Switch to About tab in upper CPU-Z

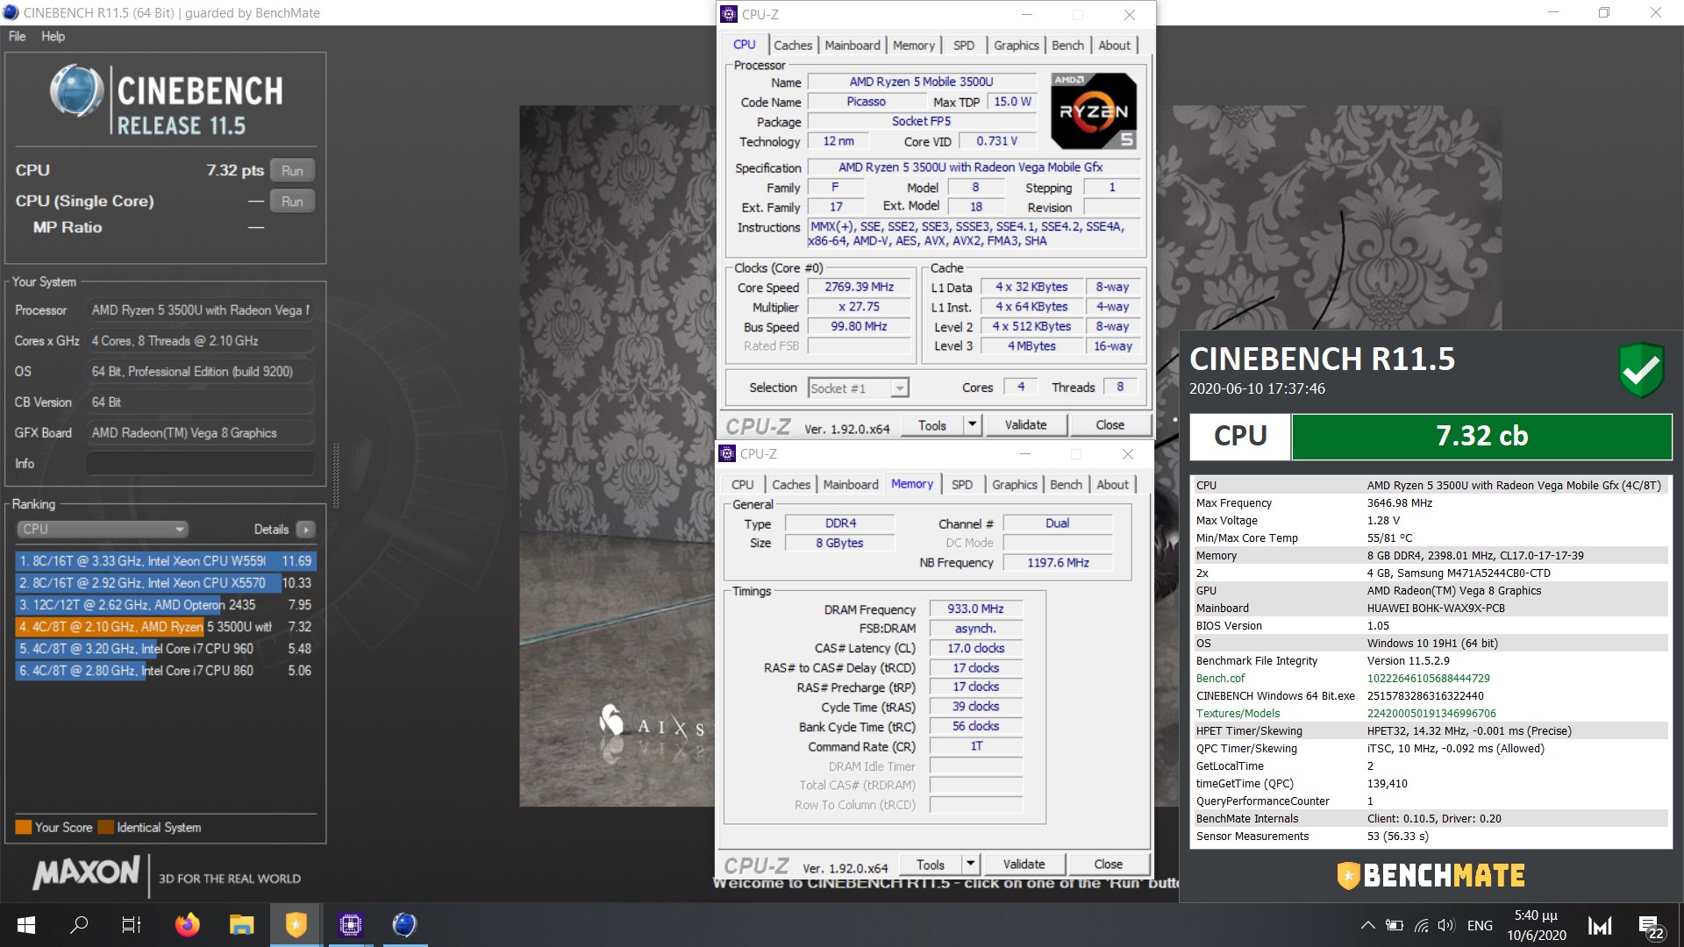(1115, 46)
